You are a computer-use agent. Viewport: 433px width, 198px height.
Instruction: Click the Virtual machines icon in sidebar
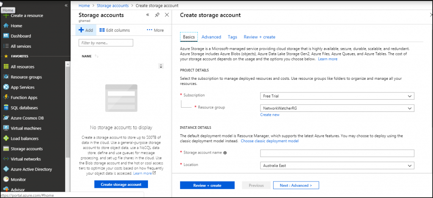[x=6, y=128]
